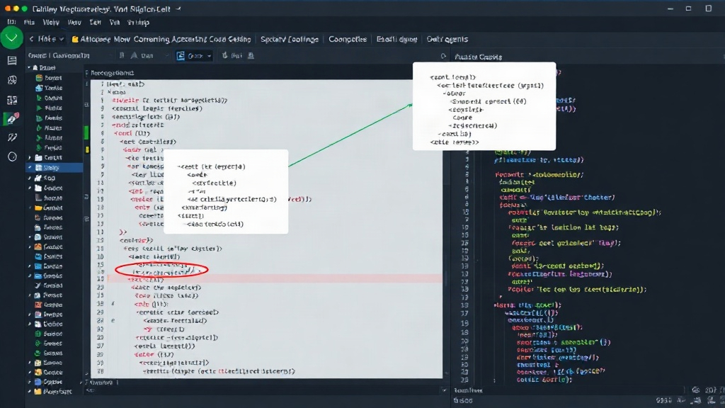Expand the last row of the project tree

click(x=30, y=391)
